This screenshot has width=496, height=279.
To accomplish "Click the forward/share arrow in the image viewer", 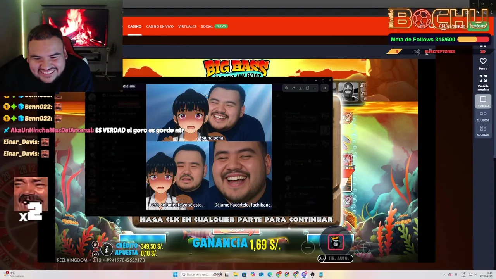I will 293,88.
